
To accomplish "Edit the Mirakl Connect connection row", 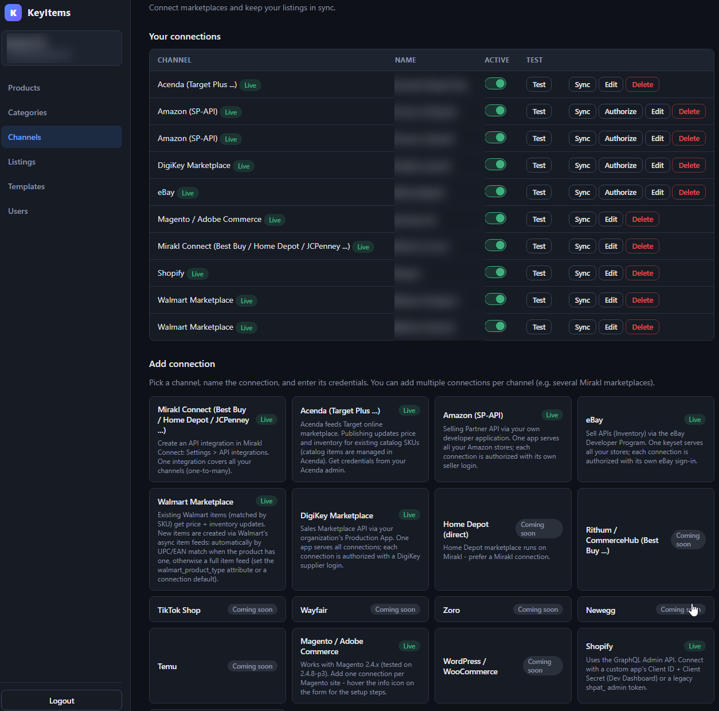I will (611, 246).
